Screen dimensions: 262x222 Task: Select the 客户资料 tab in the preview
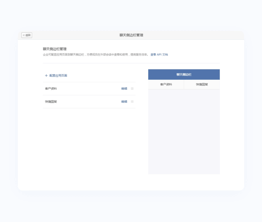(166, 85)
